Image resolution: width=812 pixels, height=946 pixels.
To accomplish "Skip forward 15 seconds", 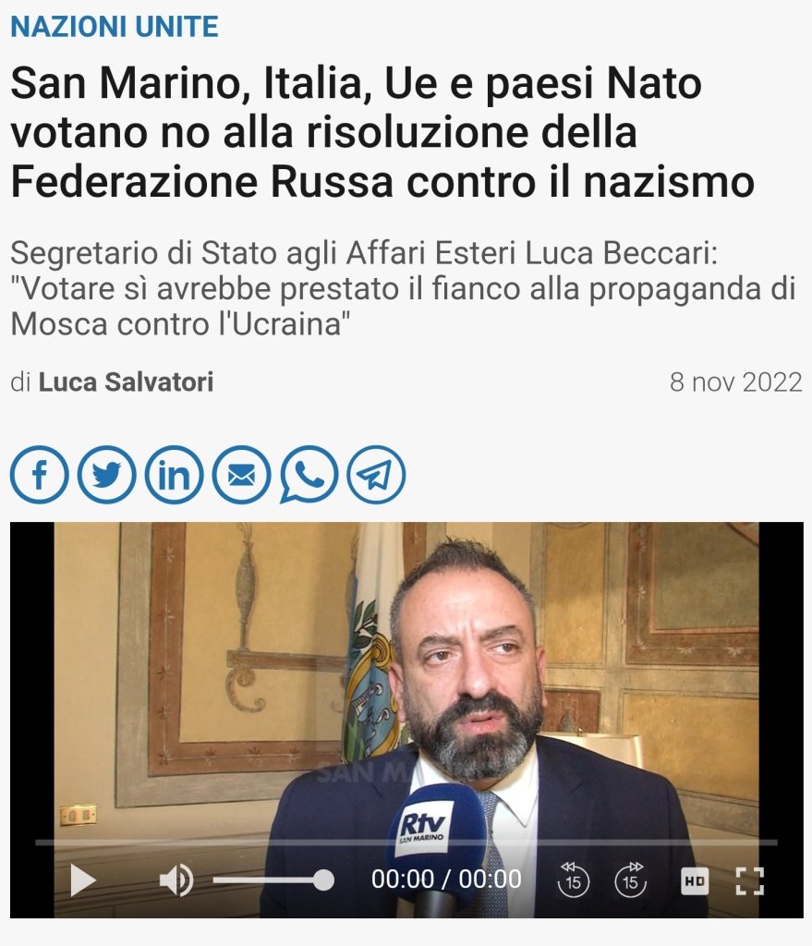I will [630, 879].
